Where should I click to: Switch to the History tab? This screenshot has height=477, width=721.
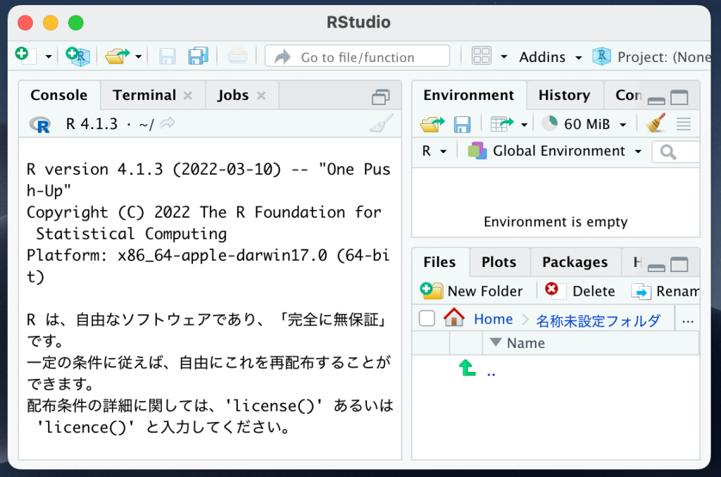click(x=564, y=95)
